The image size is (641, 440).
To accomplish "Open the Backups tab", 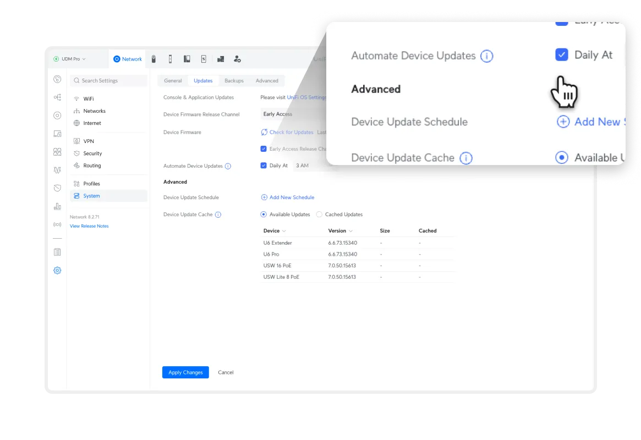I will pyautogui.click(x=234, y=80).
